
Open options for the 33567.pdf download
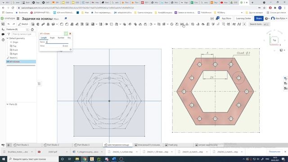[67, 152]
